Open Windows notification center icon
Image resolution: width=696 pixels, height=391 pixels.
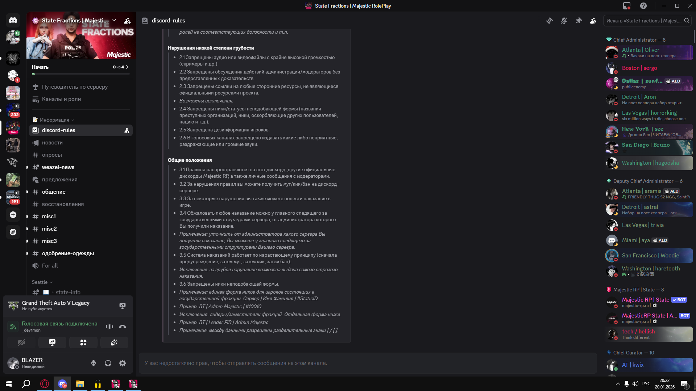pos(685,384)
